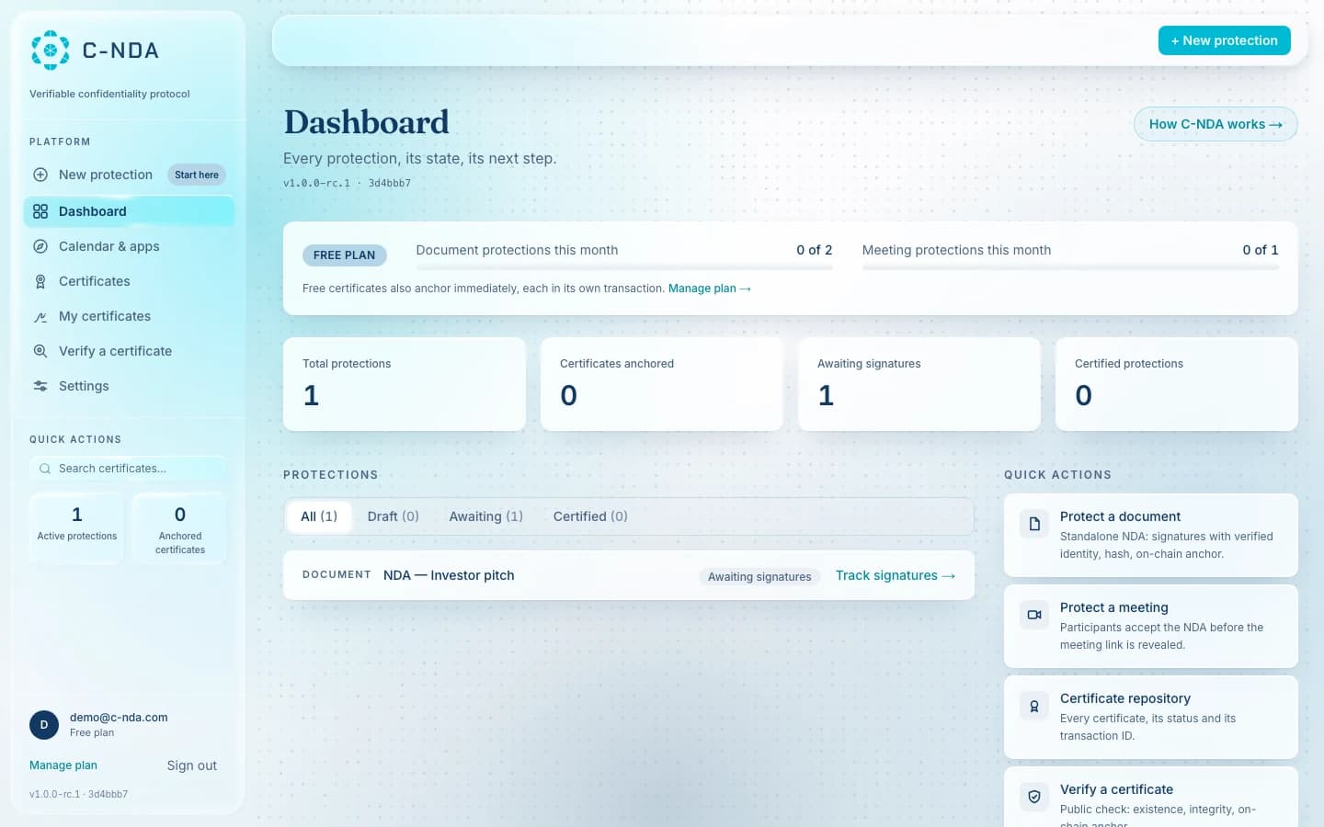
Task: Click the Awaiting signatures status pill
Action: click(x=759, y=577)
